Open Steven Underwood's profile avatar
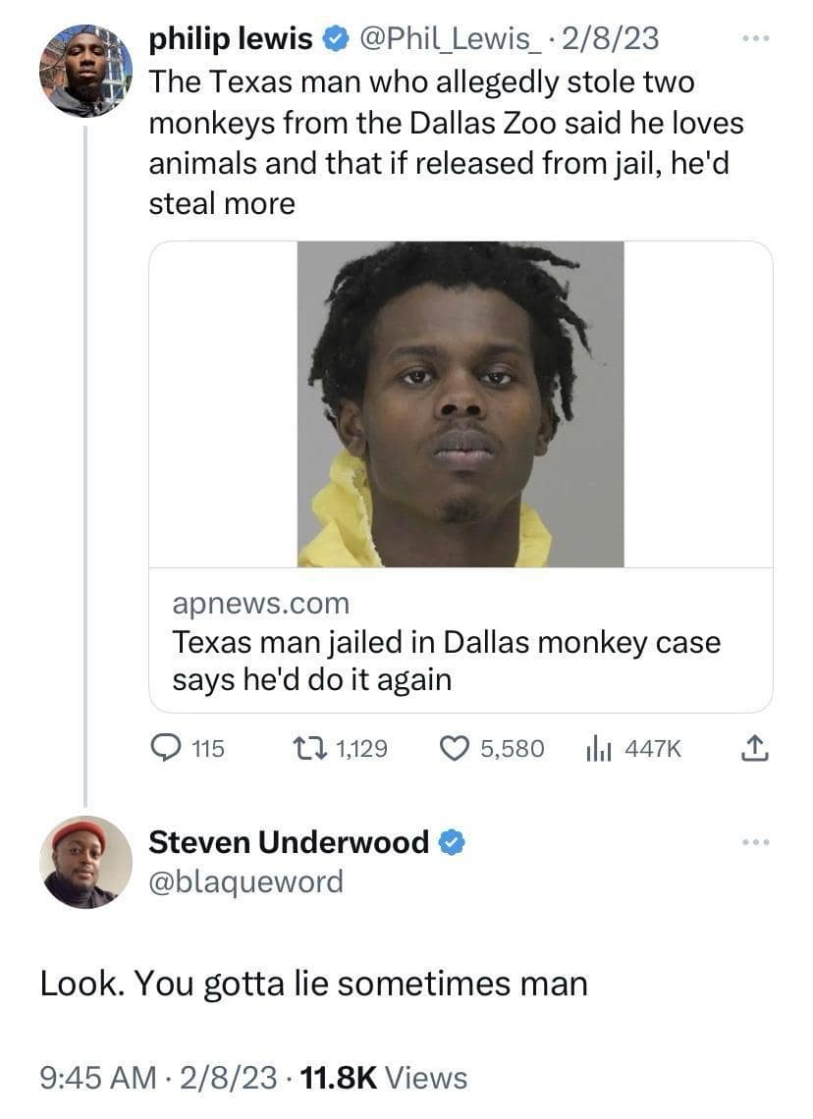 (85, 862)
